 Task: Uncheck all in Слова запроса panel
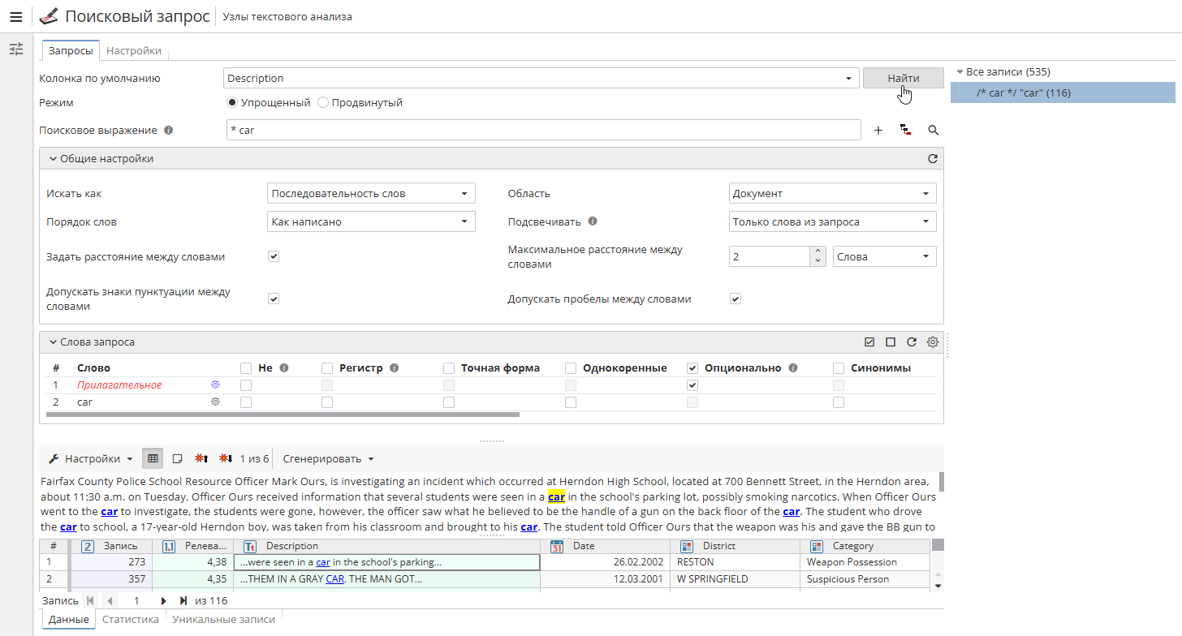[x=891, y=342]
